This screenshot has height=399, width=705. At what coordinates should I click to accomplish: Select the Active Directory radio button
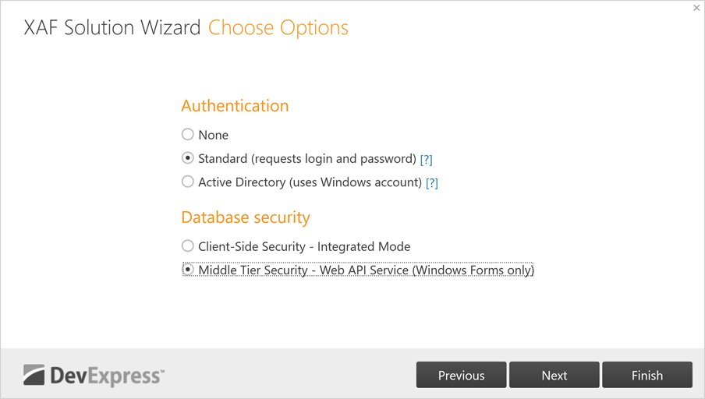[187, 182]
